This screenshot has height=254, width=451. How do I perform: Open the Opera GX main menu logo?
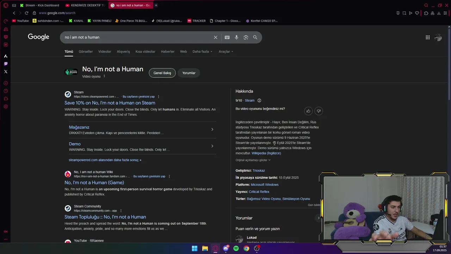(6, 5)
